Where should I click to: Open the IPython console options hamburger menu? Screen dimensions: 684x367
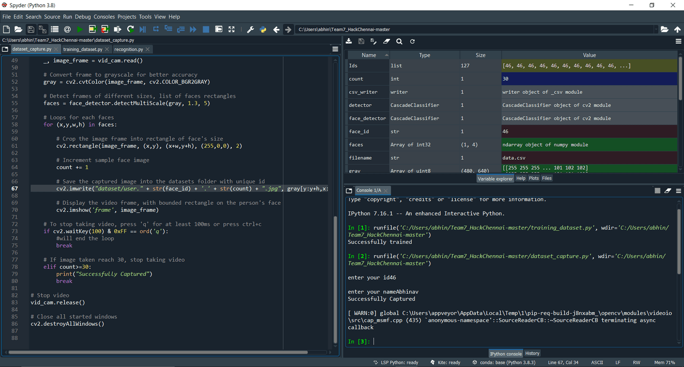[678, 191]
